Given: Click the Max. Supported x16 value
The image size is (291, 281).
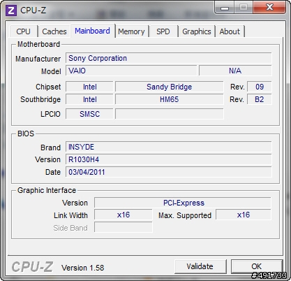Looking at the screenshot, I should (x=244, y=215).
